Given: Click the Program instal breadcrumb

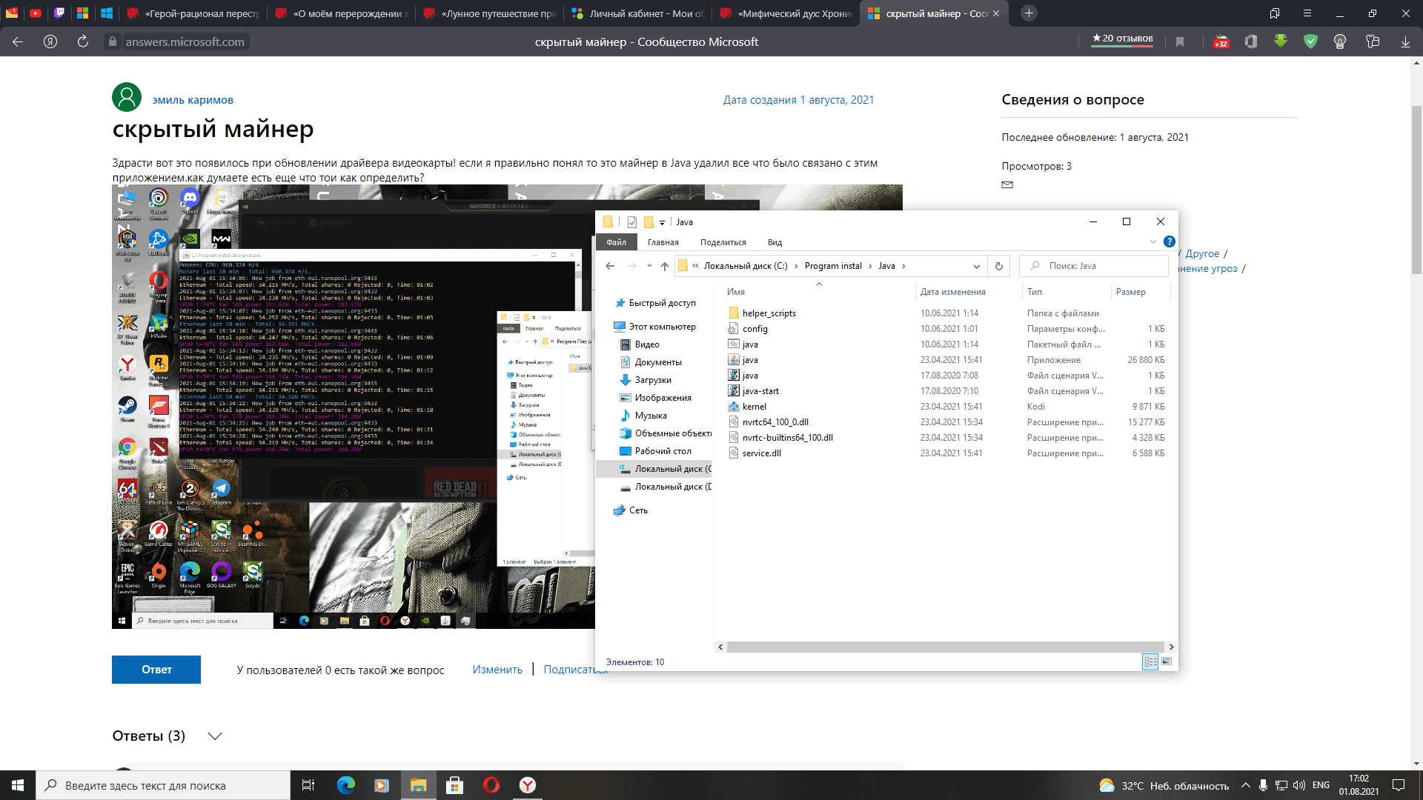Looking at the screenshot, I should click(x=833, y=266).
